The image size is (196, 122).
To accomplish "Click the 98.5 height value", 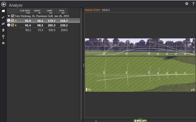I will [40, 25].
